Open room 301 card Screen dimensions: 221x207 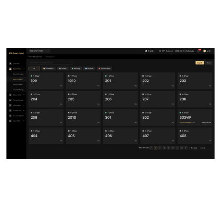121,118
